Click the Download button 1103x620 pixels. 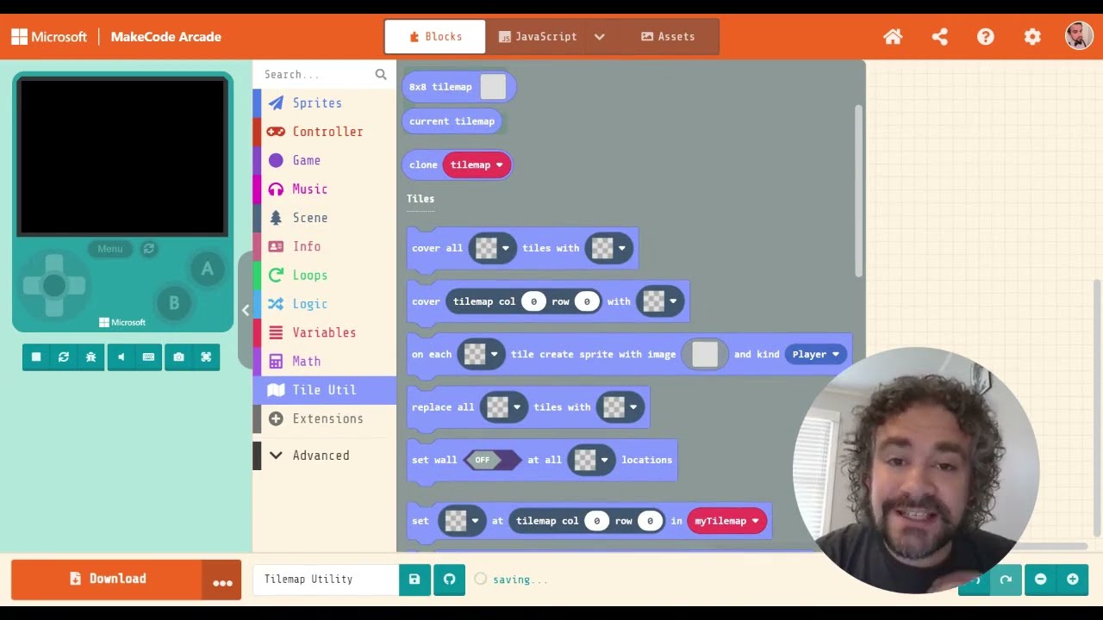point(107,579)
